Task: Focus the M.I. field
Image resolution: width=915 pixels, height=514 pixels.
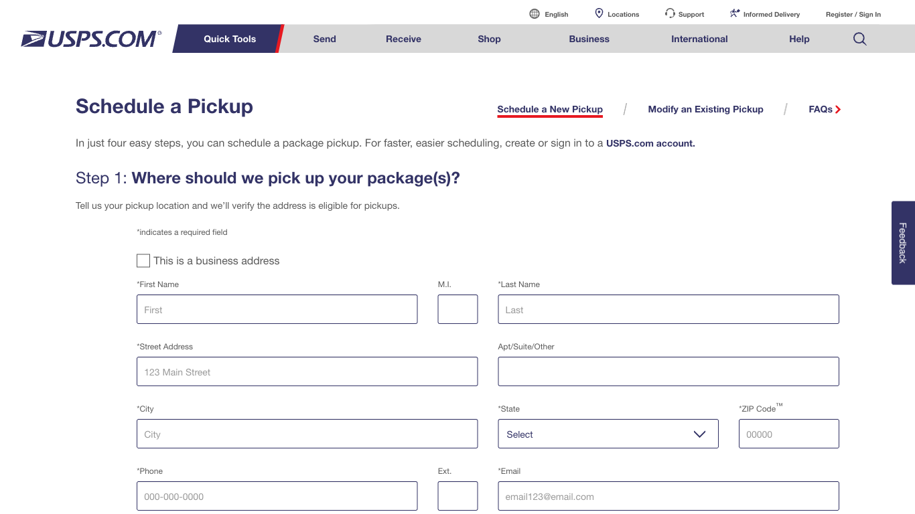Action: [x=457, y=309]
